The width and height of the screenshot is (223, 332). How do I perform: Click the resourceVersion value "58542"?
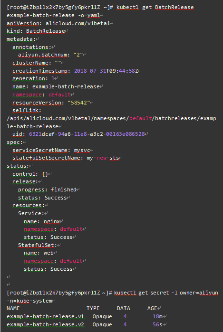(x=78, y=103)
